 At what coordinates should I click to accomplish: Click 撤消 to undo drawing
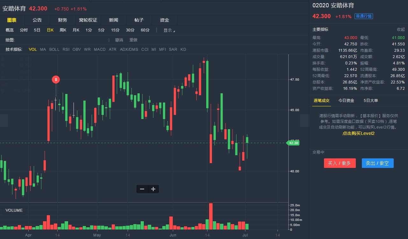119,40
